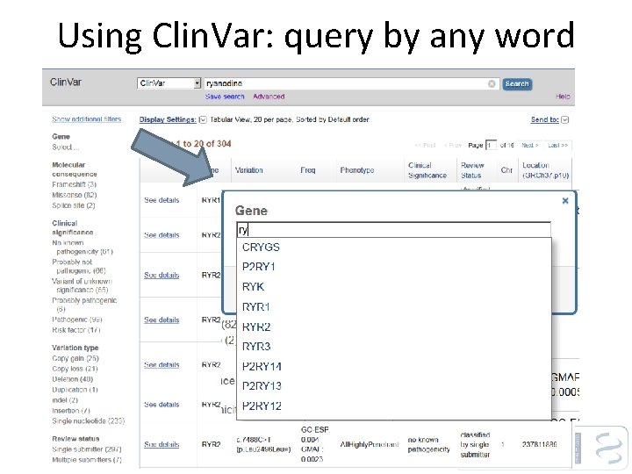The image size is (632, 474).
Task: Click the Location (GRCh37.p10) column header
Action: (x=546, y=170)
